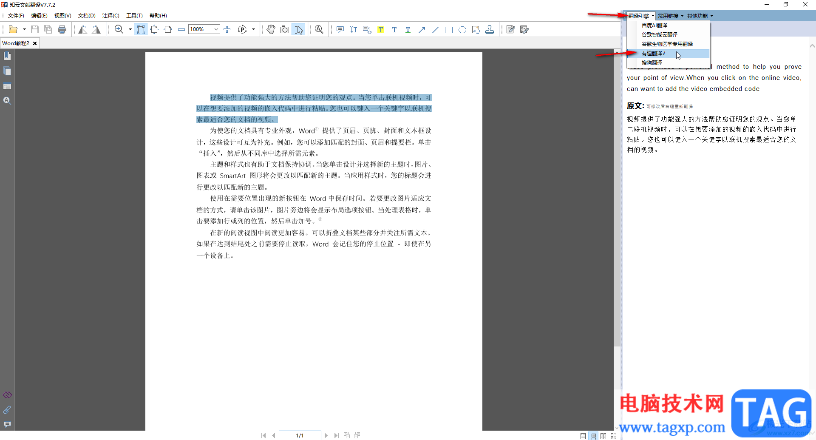Open the attachments paperclip panel
816x440 pixels.
tap(7, 410)
